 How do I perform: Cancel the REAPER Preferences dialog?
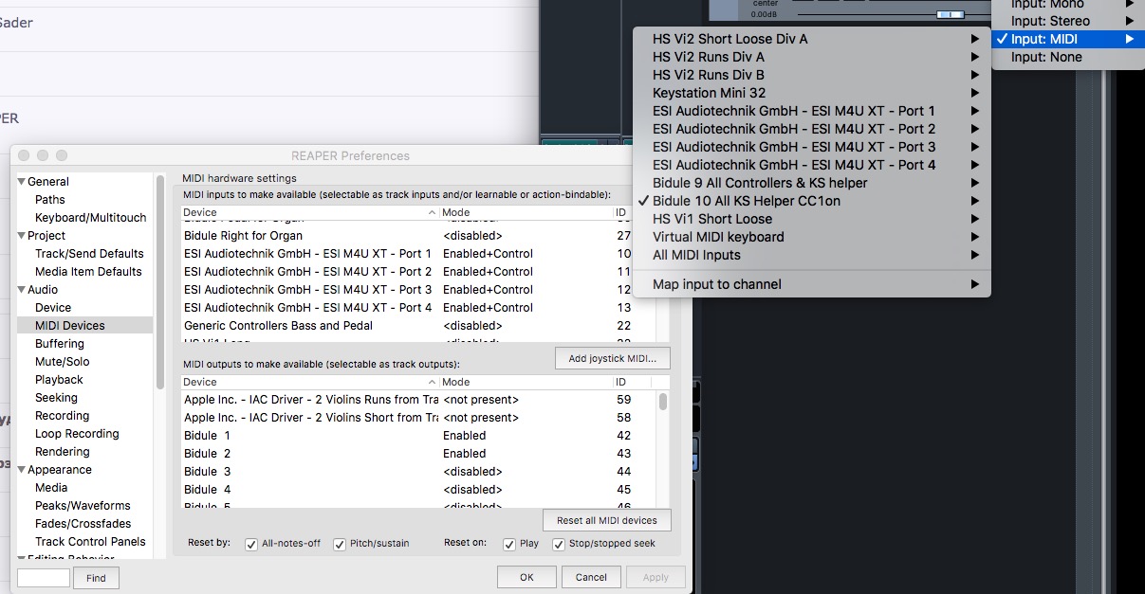[x=591, y=577]
